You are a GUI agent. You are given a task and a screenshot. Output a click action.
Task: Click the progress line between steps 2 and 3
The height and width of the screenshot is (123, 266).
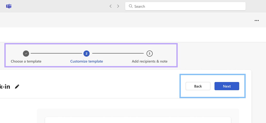coord(118,54)
